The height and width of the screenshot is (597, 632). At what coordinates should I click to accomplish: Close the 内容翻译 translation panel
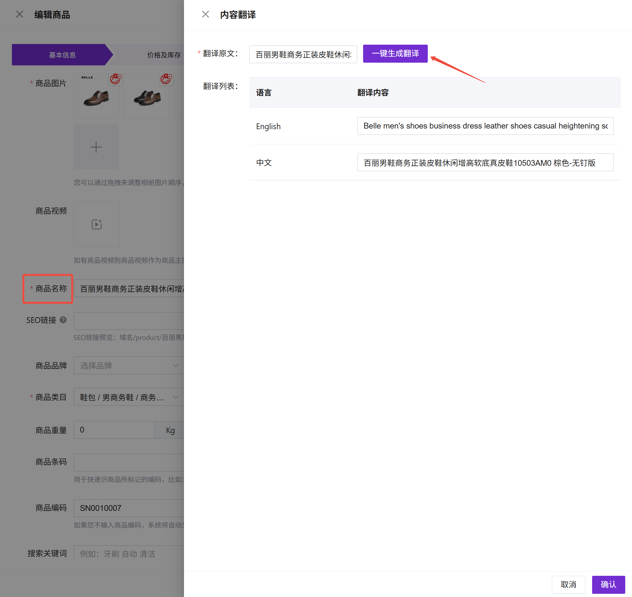[205, 14]
